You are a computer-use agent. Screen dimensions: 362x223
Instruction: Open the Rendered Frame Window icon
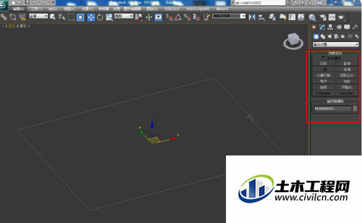click(332, 17)
